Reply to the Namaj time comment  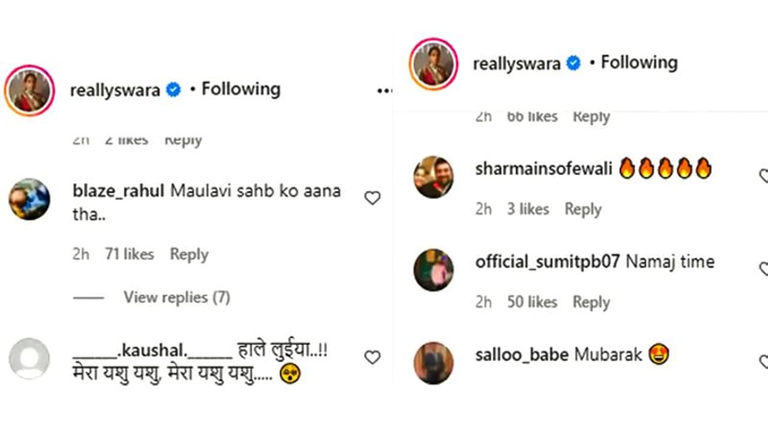pos(591,302)
